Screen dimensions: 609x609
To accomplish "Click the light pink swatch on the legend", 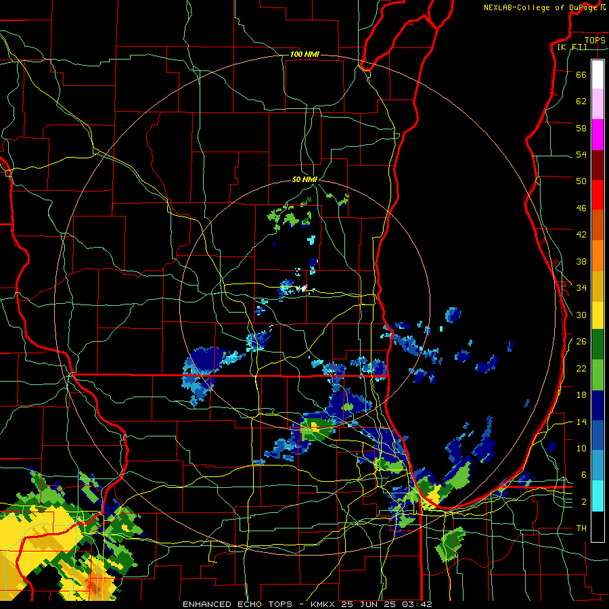I will tap(597, 104).
